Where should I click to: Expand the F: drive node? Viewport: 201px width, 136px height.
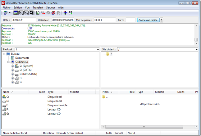click(x=12, y=78)
